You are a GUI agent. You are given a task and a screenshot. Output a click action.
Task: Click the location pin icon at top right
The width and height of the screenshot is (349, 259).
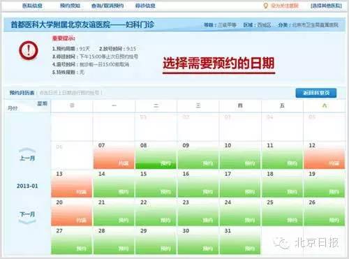pos(265,6)
